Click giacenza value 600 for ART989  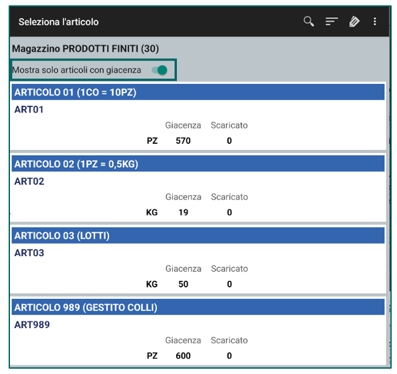pos(183,356)
